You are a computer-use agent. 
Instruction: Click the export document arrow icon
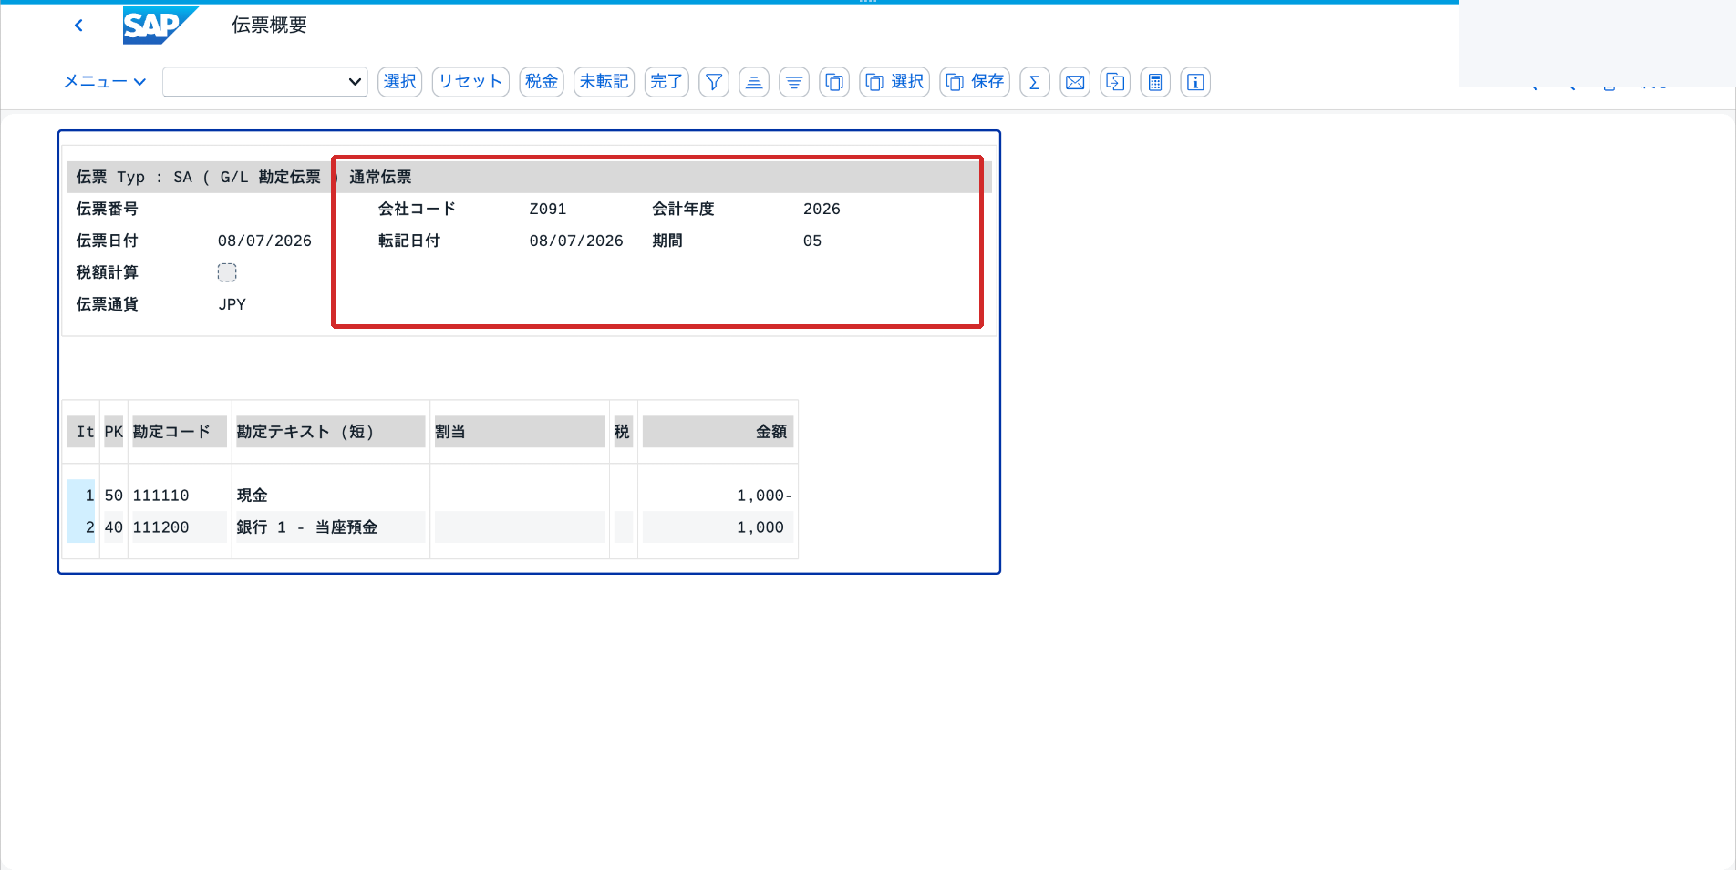click(1115, 82)
